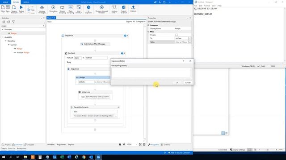This screenshot has height=160, width=286.
Task: Click Save as Template in ribbon
Action: (14, 9)
